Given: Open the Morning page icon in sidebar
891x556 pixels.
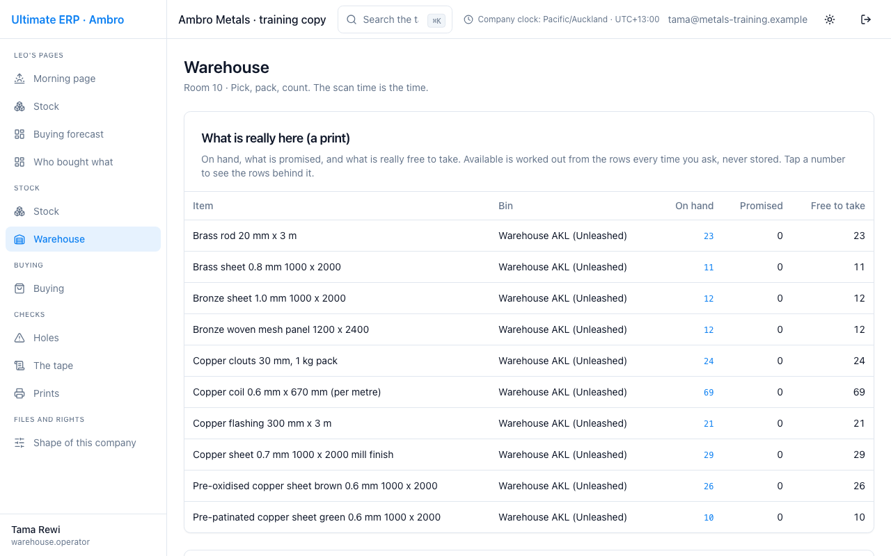Looking at the screenshot, I should [19, 79].
